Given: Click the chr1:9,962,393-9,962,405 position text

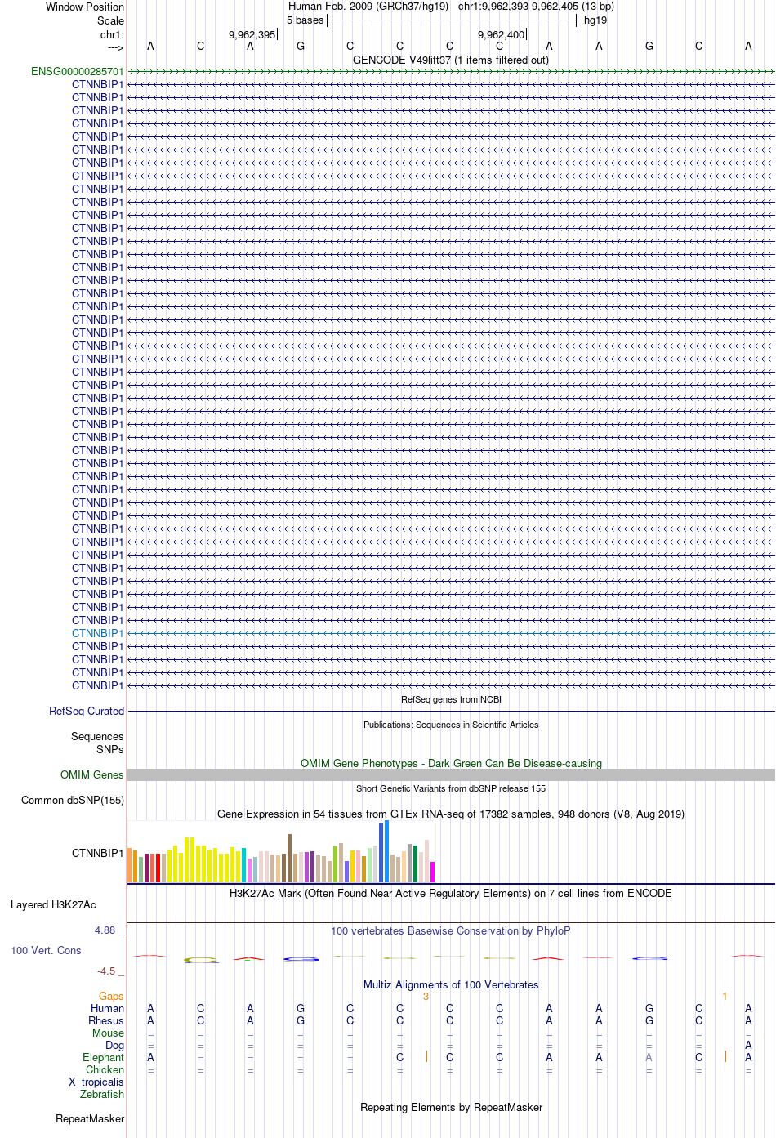Looking at the screenshot, I should pyautogui.click(x=536, y=6).
